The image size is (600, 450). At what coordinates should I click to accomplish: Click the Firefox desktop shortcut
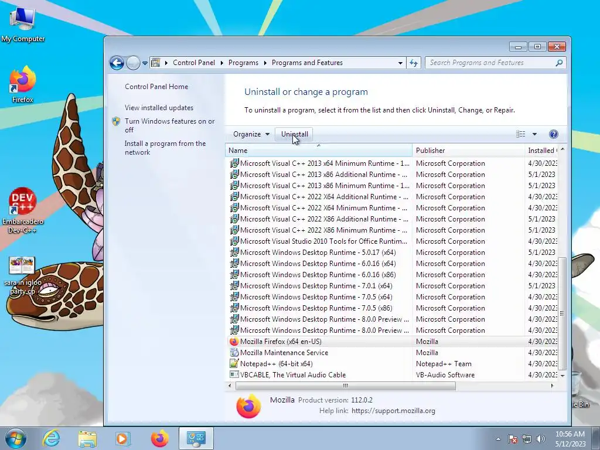[23, 84]
